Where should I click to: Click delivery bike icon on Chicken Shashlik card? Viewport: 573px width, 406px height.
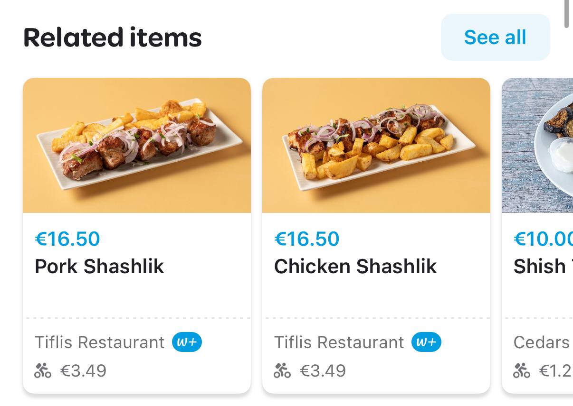click(282, 370)
